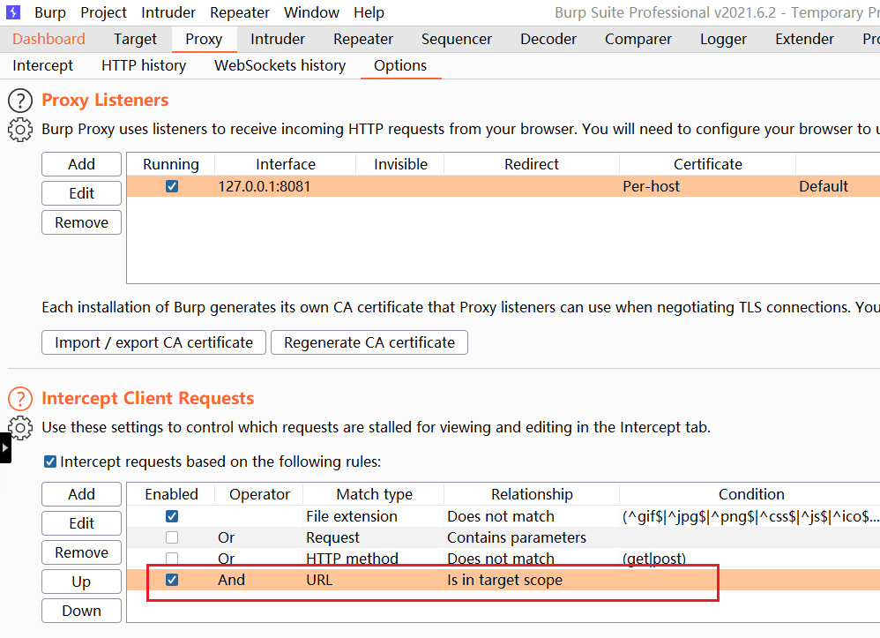The width and height of the screenshot is (880, 638).
Task: Select the Proxy main tab
Action: [204, 39]
